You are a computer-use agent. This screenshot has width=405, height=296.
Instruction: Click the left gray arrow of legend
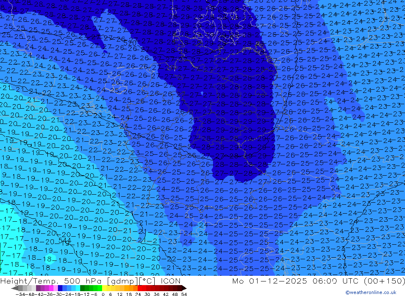pos(15,288)
